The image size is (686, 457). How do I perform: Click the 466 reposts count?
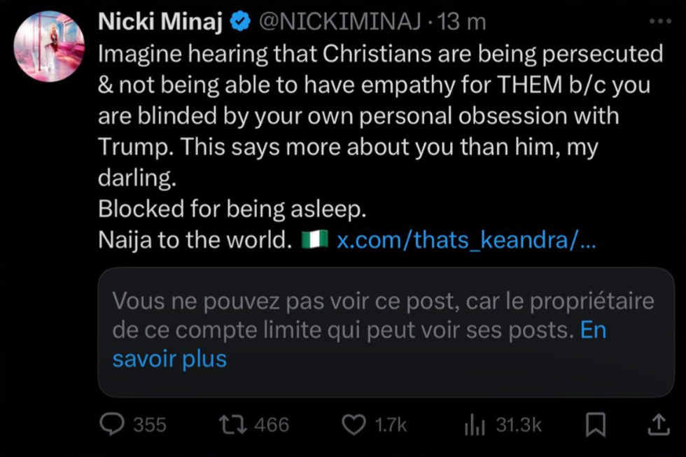(x=272, y=425)
